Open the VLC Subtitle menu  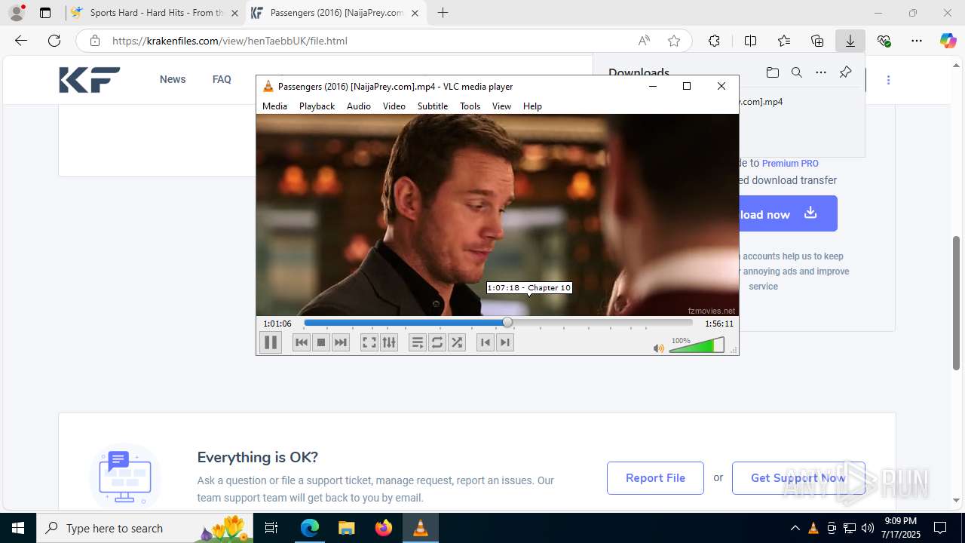click(433, 106)
